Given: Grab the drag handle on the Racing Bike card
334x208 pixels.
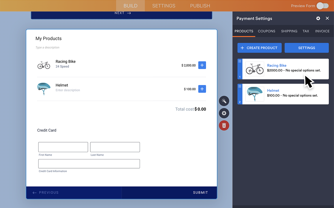Looking at the screenshot, I should click(240, 61).
